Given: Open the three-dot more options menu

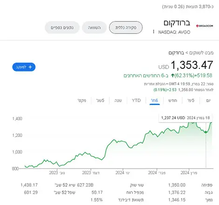Looking at the screenshot, I should click(153, 32).
